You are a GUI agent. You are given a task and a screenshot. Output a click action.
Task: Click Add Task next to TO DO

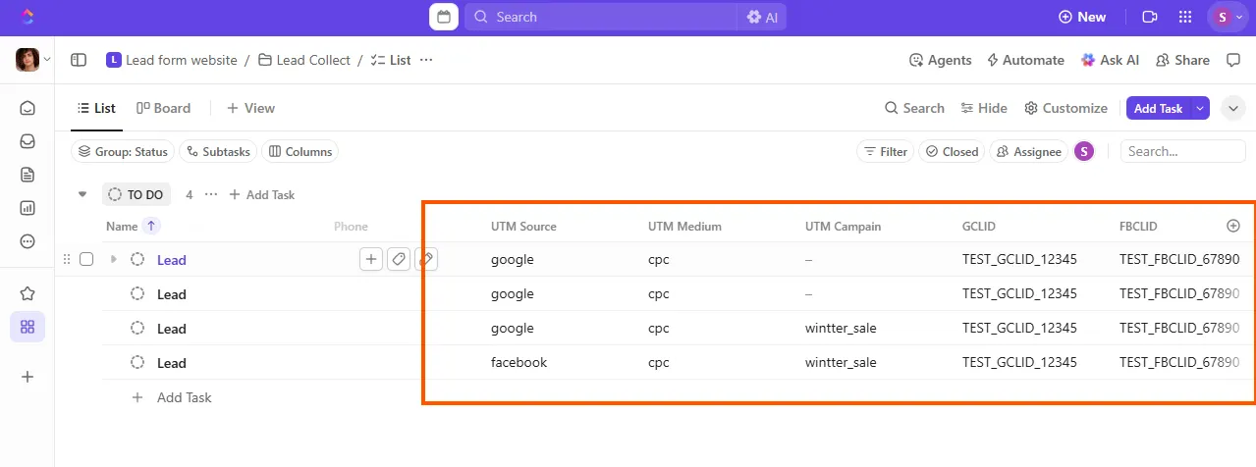point(262,194)
